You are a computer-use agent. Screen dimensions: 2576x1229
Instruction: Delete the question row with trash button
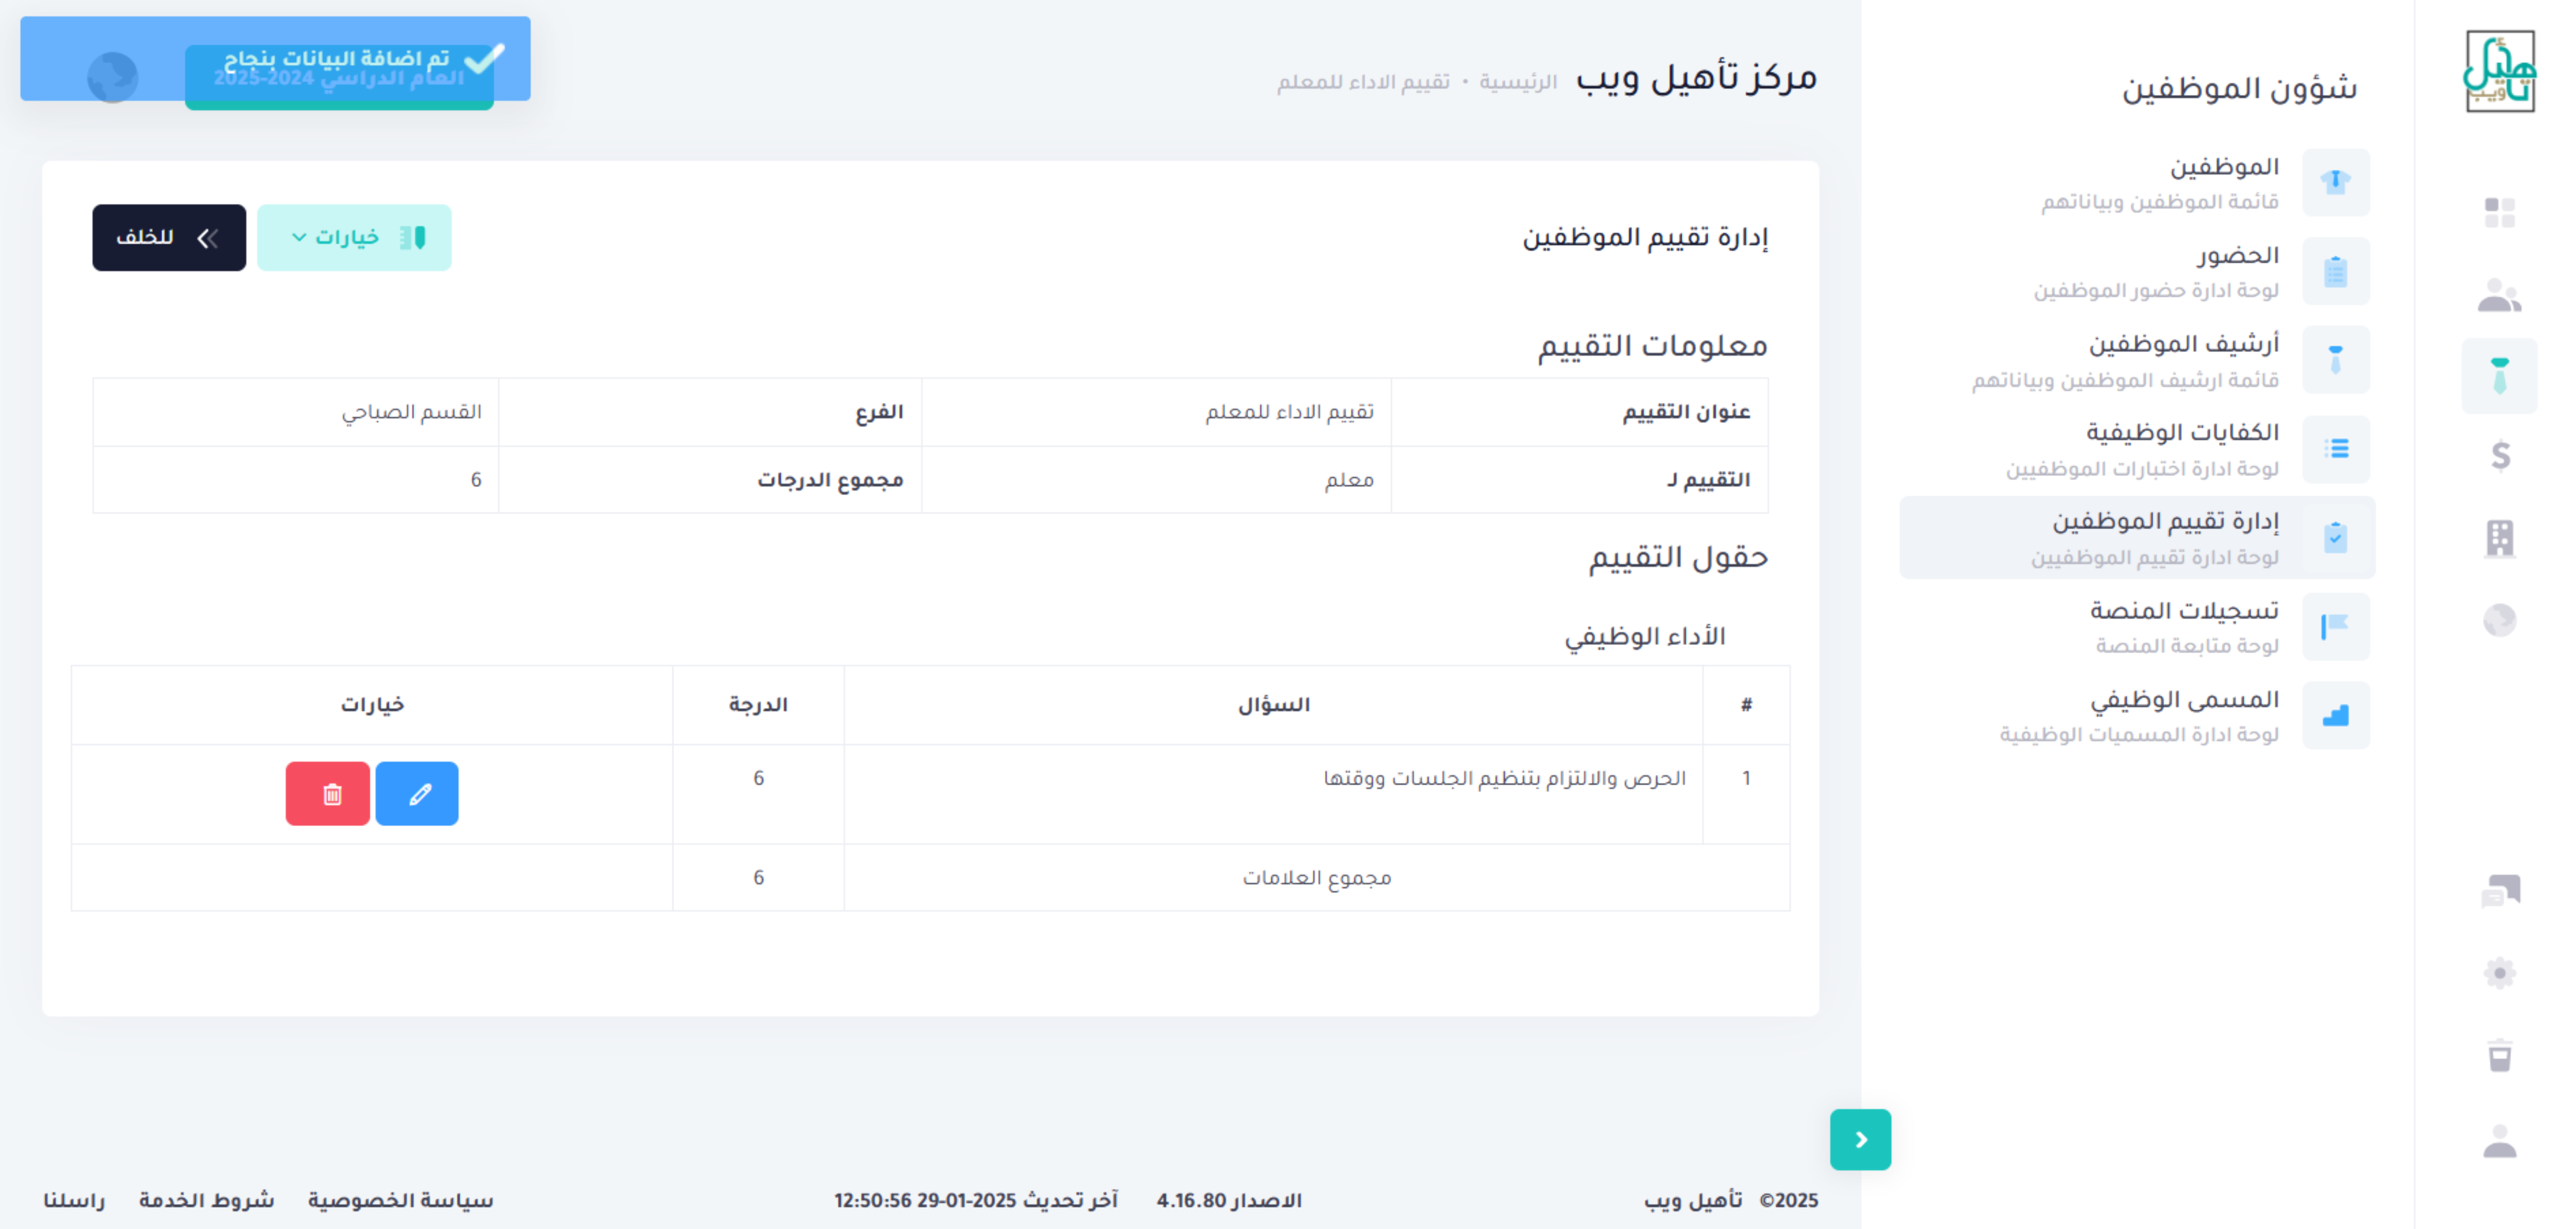328,794
